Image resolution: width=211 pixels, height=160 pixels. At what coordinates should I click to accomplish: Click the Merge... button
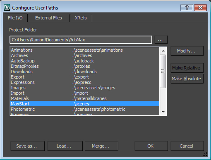[x=101, y=146]
